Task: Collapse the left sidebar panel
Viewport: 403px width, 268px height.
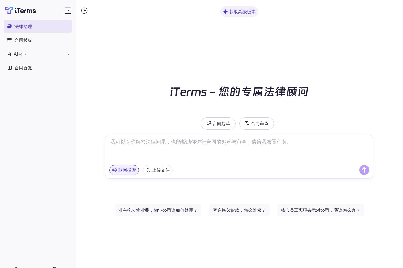Action: point(68,10)
